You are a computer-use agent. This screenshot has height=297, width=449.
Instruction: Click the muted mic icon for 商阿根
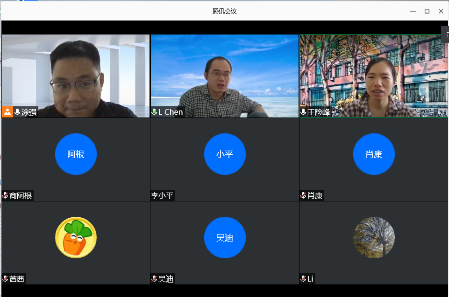point(5,195)
